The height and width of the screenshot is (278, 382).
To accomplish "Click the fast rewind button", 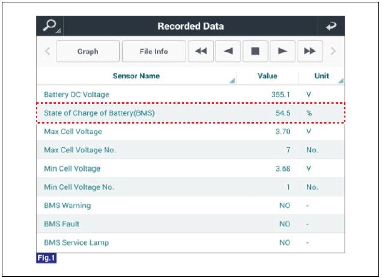I will pyautogui.click(x=201, y=51).
